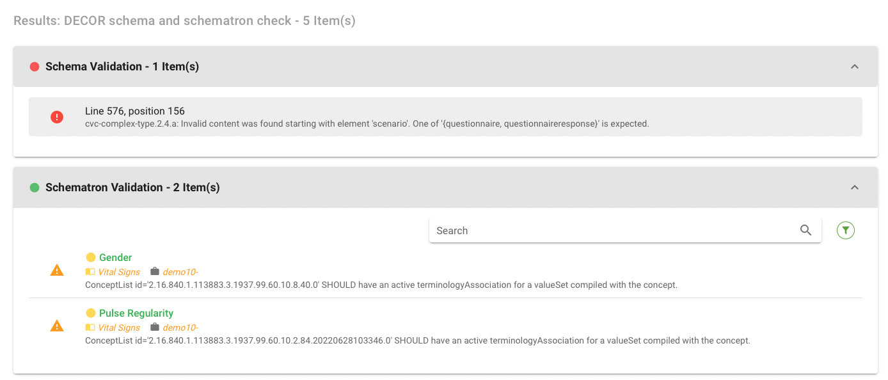Click the orange warning triangle beside Gender
The image size is (888, 380).
pos(57,271)
